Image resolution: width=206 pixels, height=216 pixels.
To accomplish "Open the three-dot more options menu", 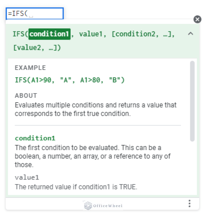I will pos(189,204).
